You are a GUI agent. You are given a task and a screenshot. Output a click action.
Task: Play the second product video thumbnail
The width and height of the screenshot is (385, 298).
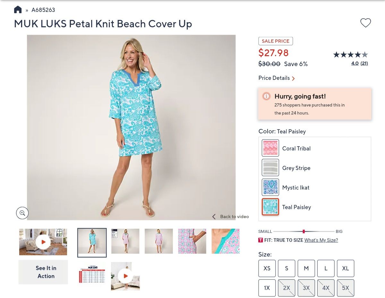[x=125, y=276]
